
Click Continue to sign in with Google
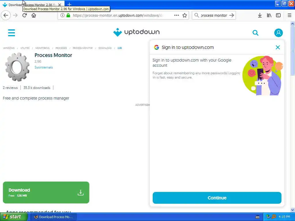tap(217, 198)
